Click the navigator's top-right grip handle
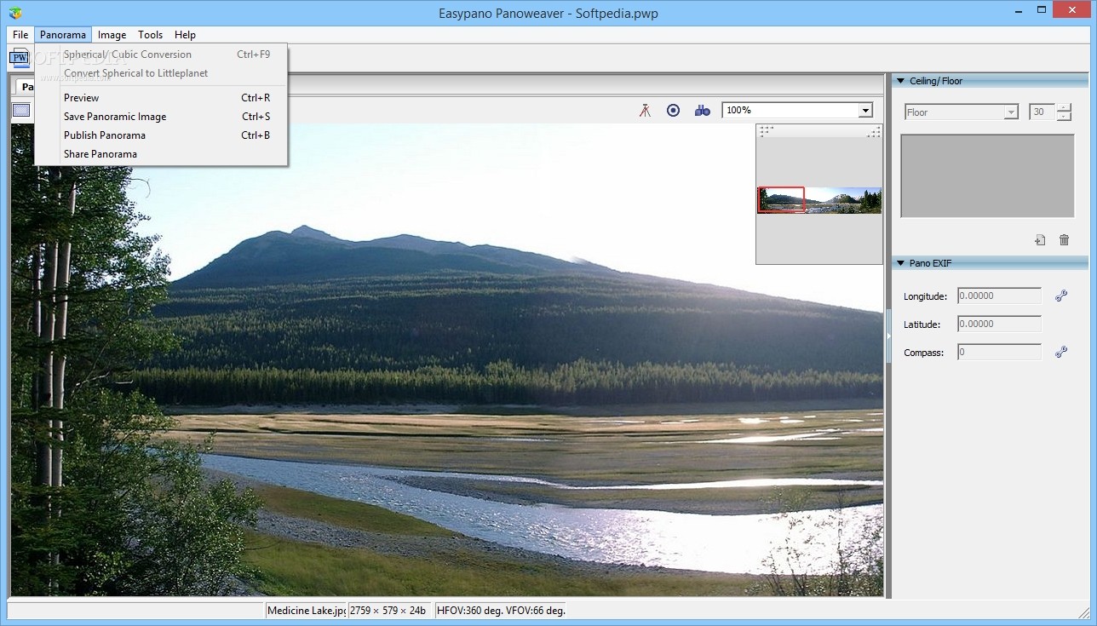 pyautogui.click(x=874, y=131)
